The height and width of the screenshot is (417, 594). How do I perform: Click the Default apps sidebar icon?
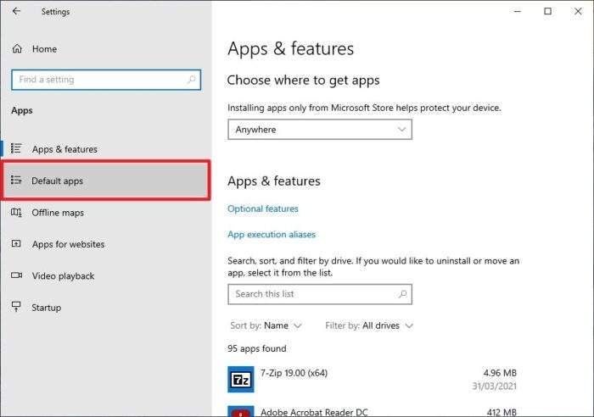click(16, 181)
